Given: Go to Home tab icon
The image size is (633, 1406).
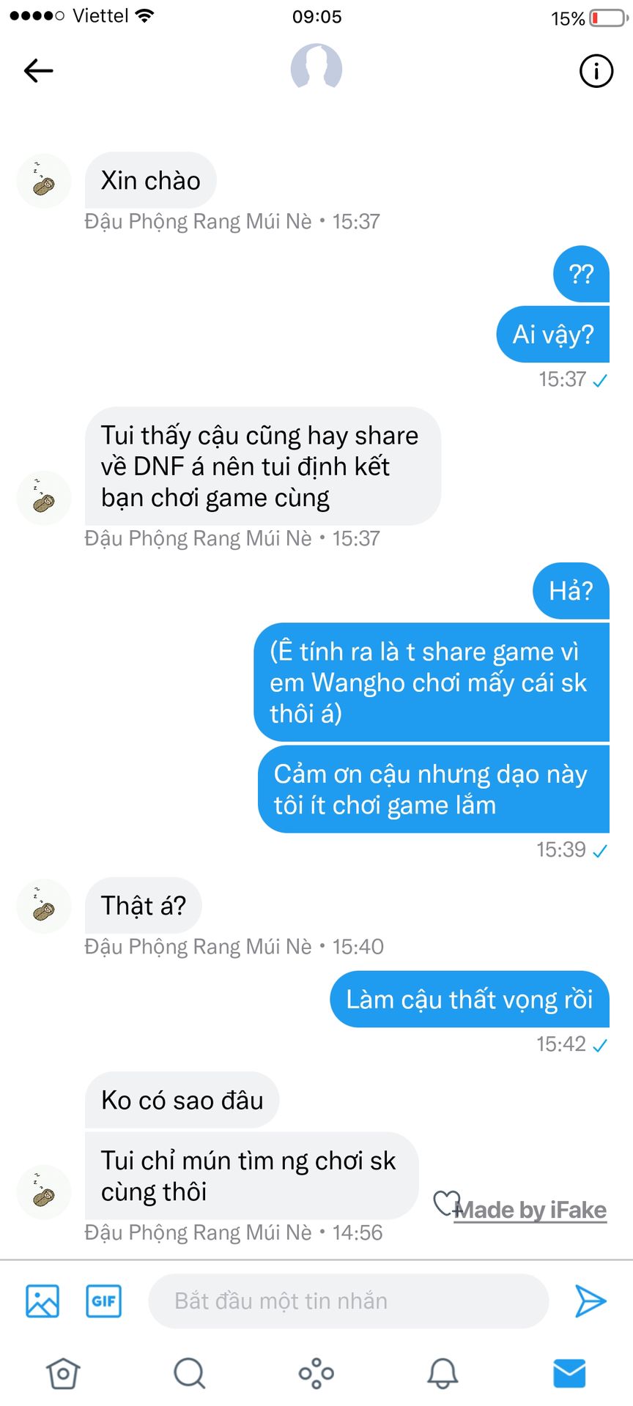Looking at the screenshot, I should click(63, 1374).
